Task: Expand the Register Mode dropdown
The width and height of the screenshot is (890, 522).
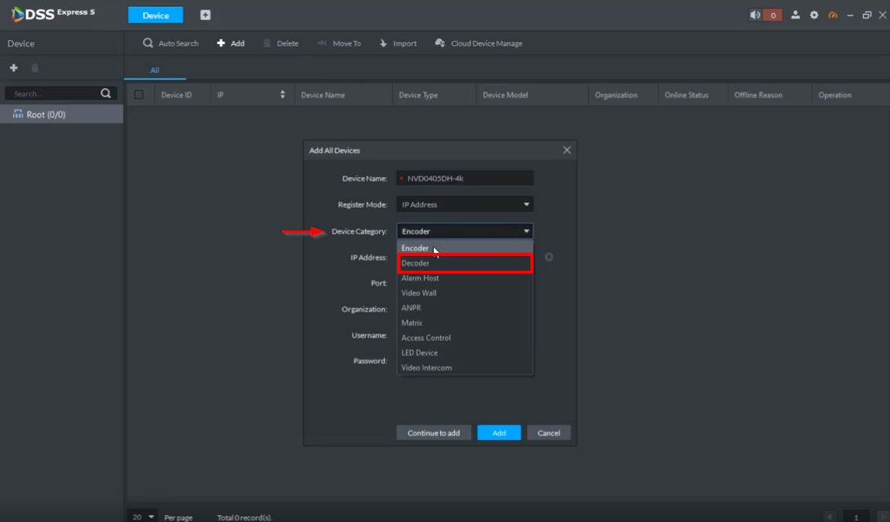Action: tap(465, 205)
